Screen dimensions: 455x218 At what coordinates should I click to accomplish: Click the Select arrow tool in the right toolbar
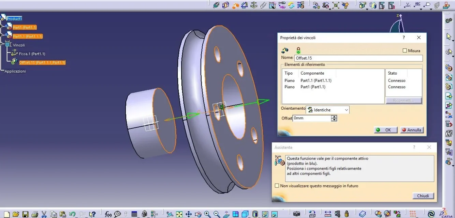click(x=449, y=36)
